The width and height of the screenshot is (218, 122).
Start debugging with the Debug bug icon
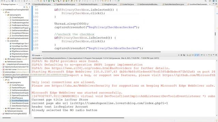click(44, 1)
